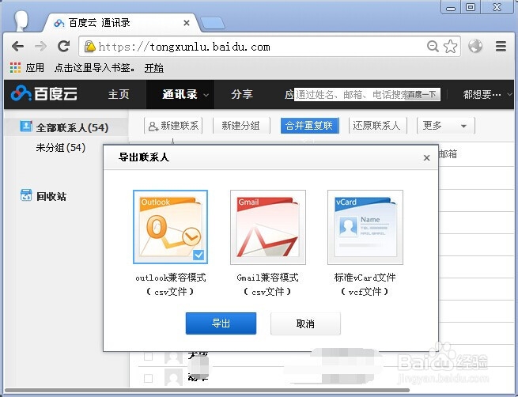Open a new browser tab
The height and width of the screenshot is (397, 518).
click(x=213, y=24)
